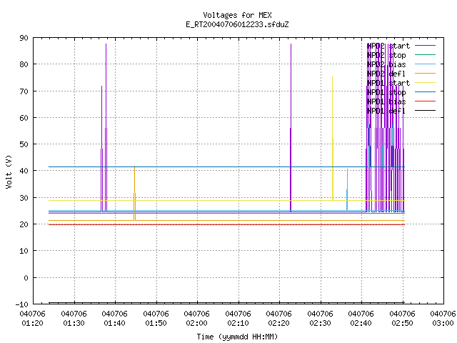This screenshot has width=457, height=343.
Task: Click the y-axis tick label 50
Action: point(24,144)
